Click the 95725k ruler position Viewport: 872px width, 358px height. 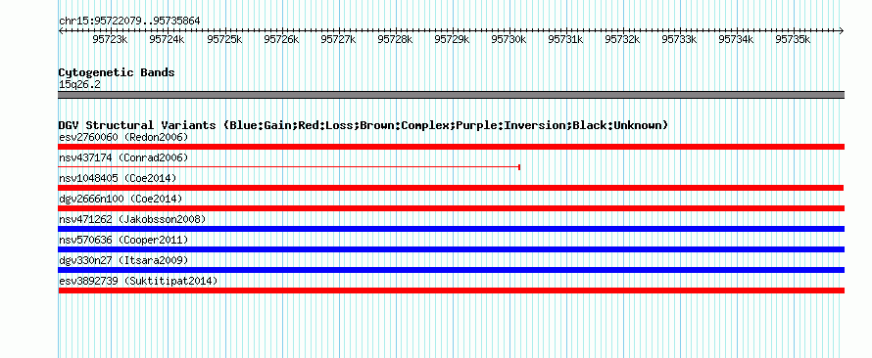pos(224,39)
